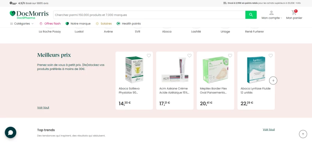The height and width of the screenshot is (143, 312).
Task: Open the Aboca Lynfase Fluide product image
Action: pos(256,70)
